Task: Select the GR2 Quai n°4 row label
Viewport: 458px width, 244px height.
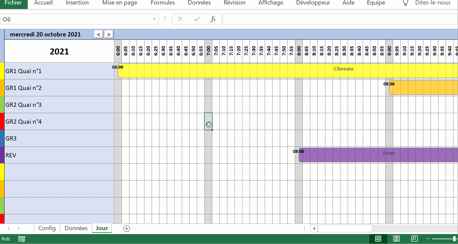Action: coord(59,122)
